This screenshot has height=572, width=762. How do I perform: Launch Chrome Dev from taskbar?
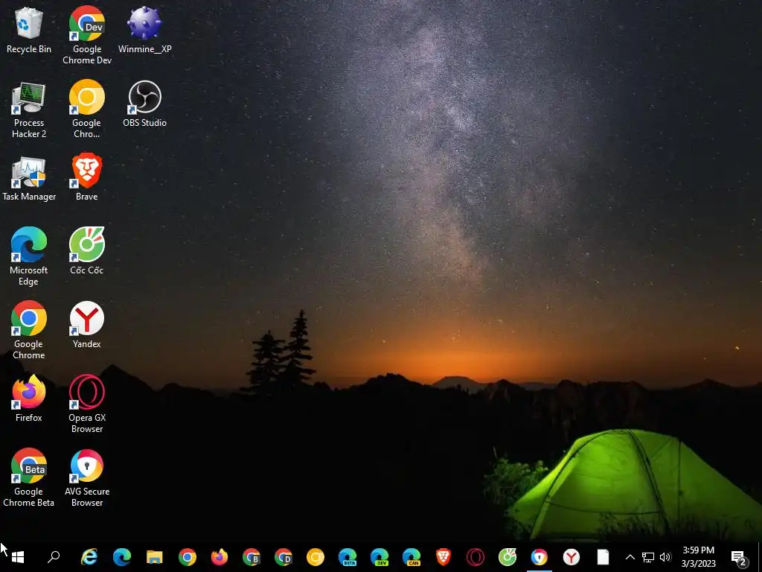284,557
